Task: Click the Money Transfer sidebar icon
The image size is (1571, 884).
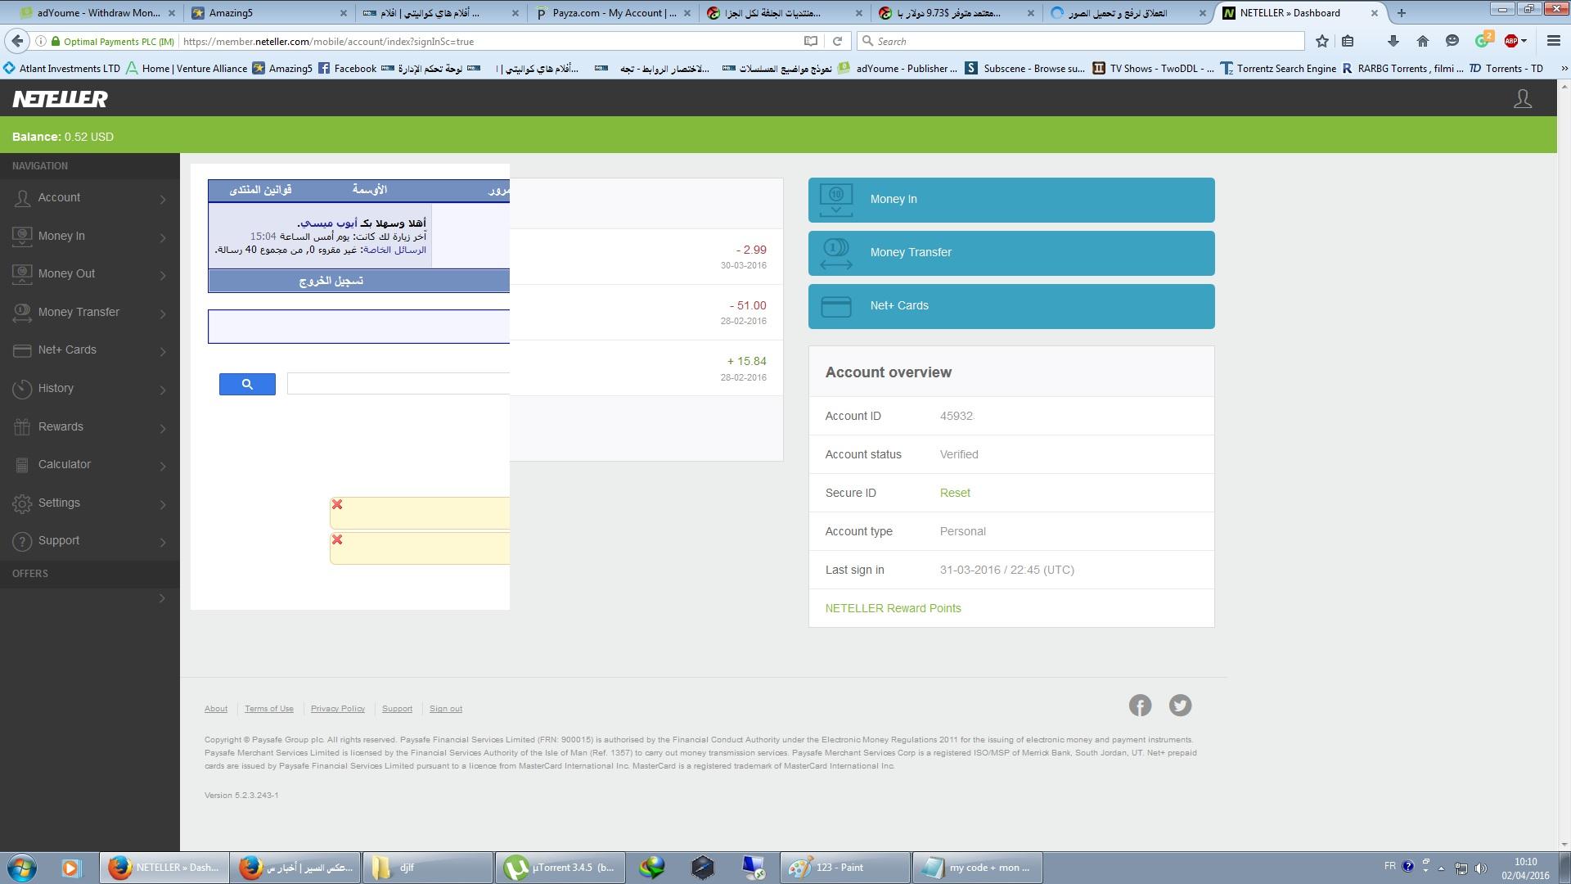Action: coord(22,312)
